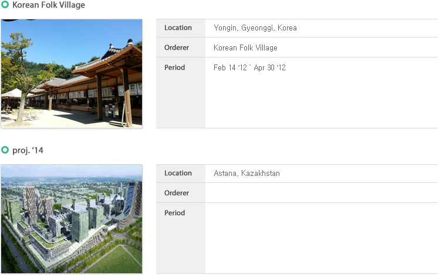Open the Astana project rendering image
Viewport: 439px width, 275px height.
pyautogui.click(x=72, y=219)
